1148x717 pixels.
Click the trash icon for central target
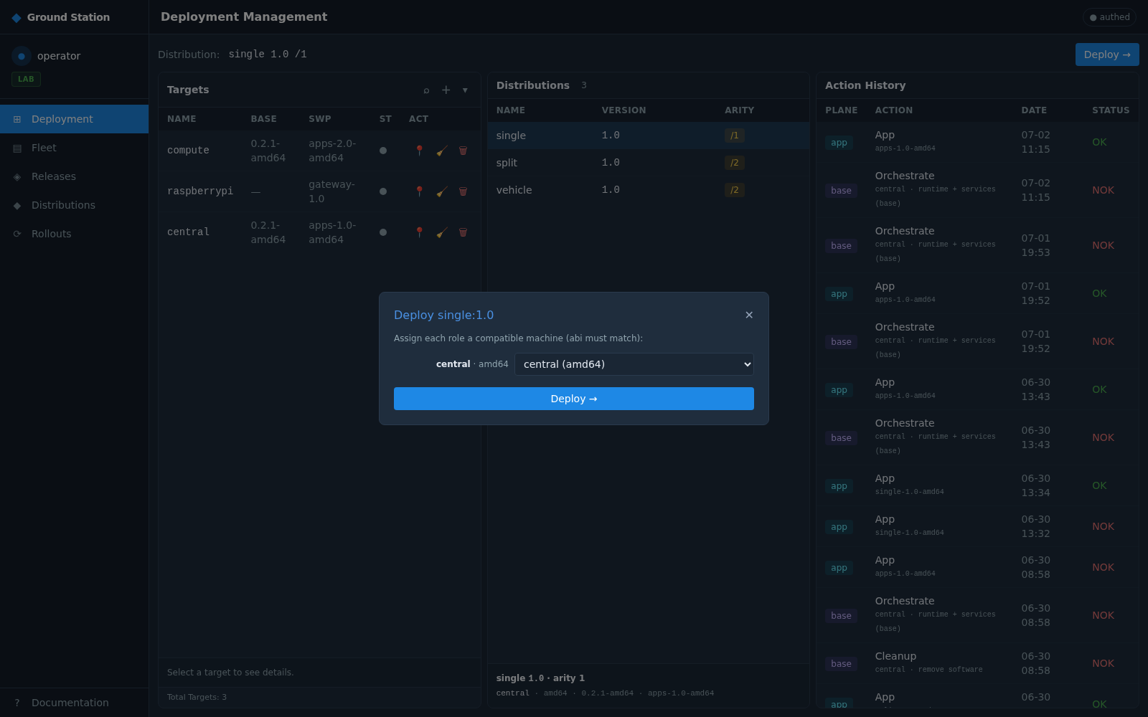[463, 232]
